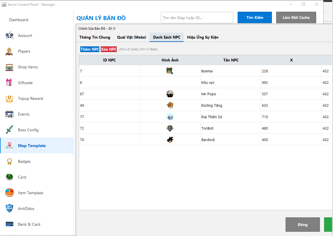The image size is (333, 236).
Task: Click the Hình Ảnh column header
Action: pos(170,60)
